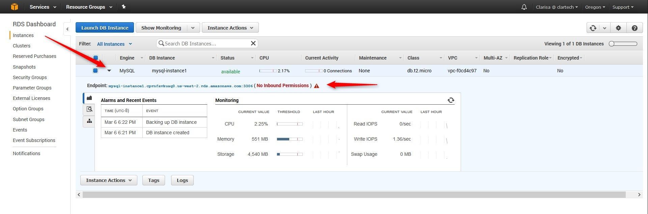Open Parameter Groups in the sidebar
The image size is (648, 214).
(32, 88)
